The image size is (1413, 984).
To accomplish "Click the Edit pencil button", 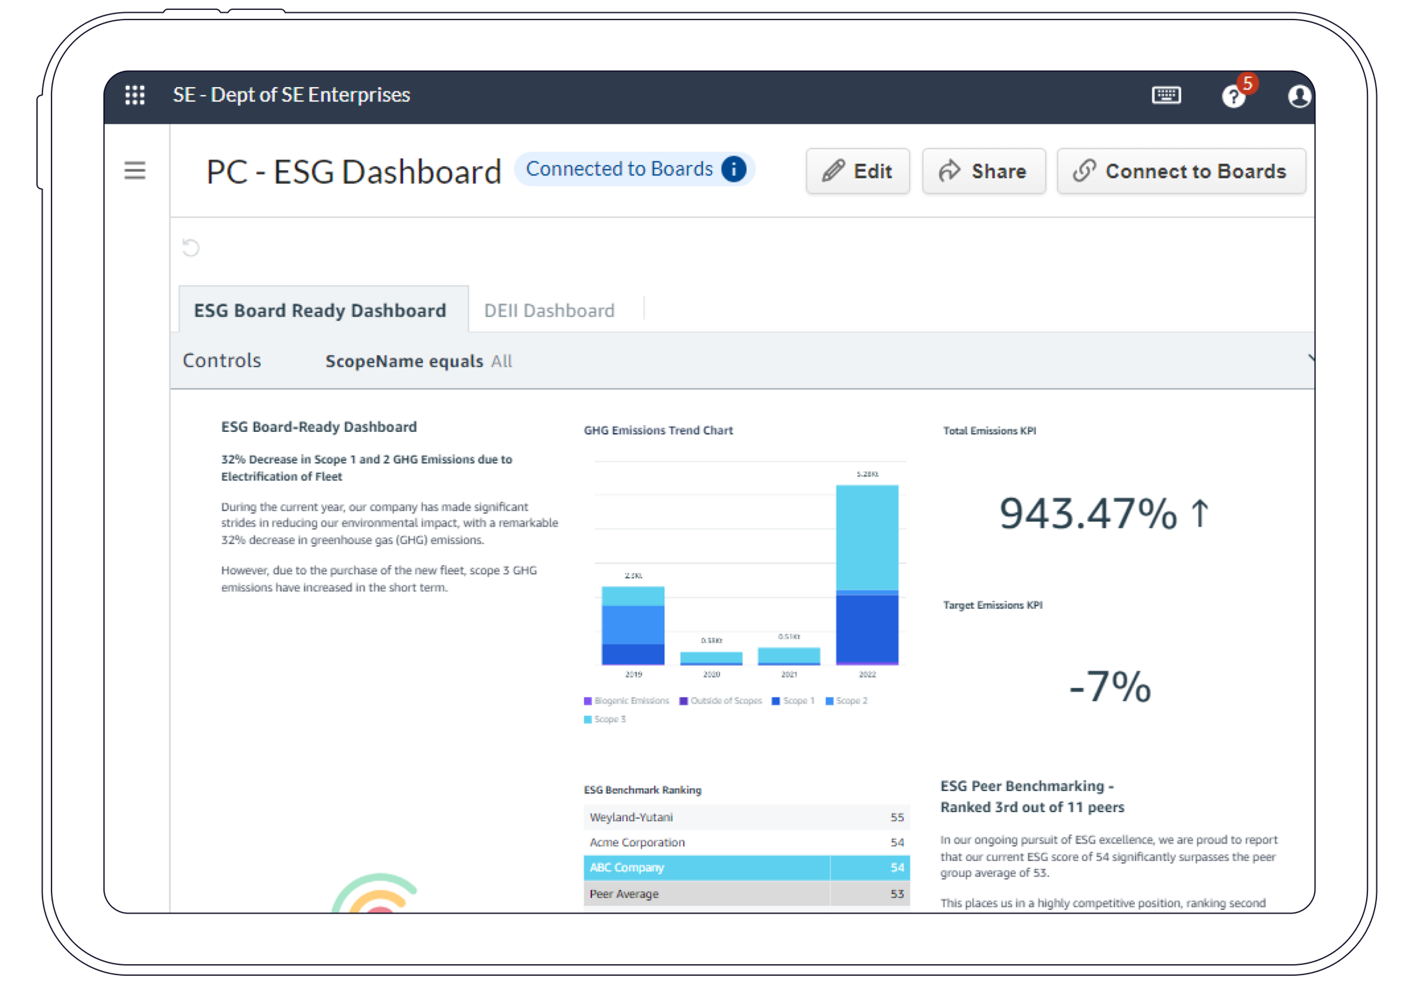I will (x=857, y=171).
